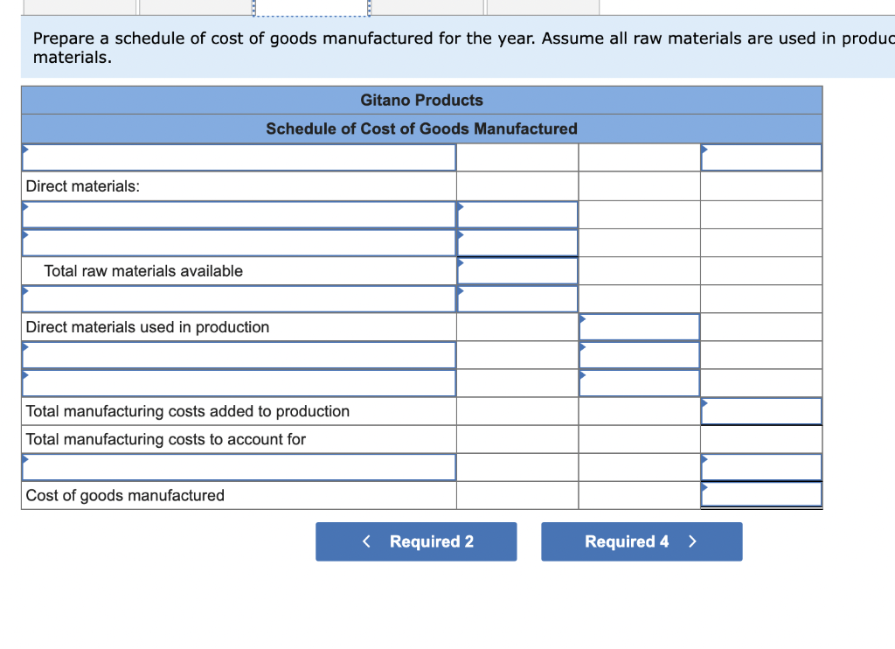Enter amount beside second Direct materials item
This screenshot has height=649, width=895.
[x=517, y=242]
